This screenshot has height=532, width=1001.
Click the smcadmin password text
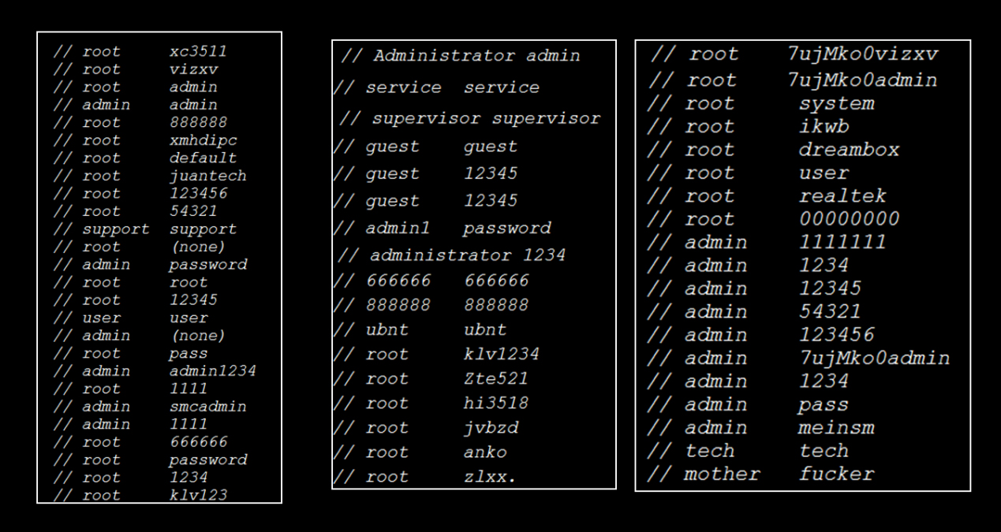(x=207, y=407)
